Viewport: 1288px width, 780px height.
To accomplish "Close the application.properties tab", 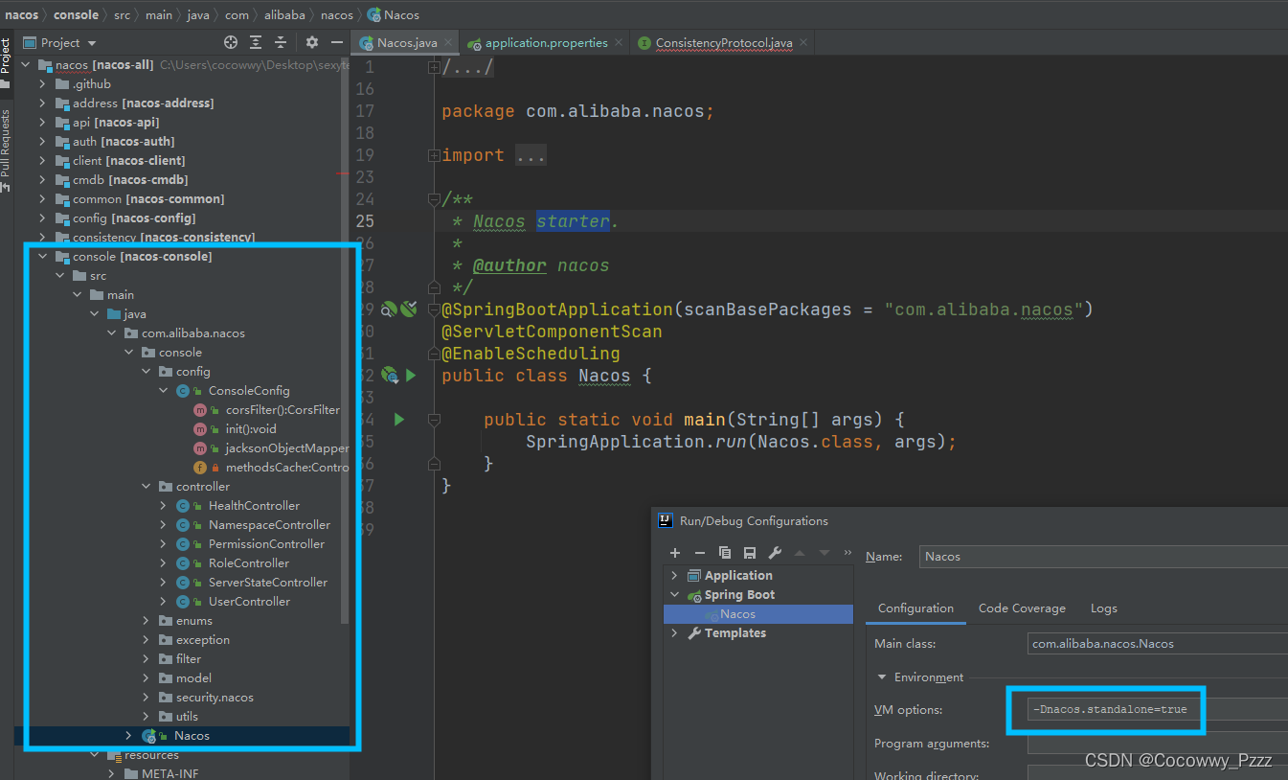I will click(x=619, y=43).
